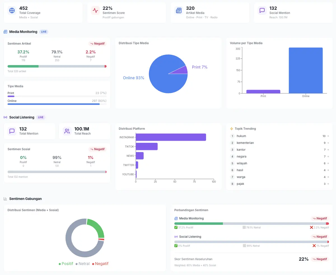
Task: Click the Print bar in Volume per Tipe Media
Action: tap(263, 92)
